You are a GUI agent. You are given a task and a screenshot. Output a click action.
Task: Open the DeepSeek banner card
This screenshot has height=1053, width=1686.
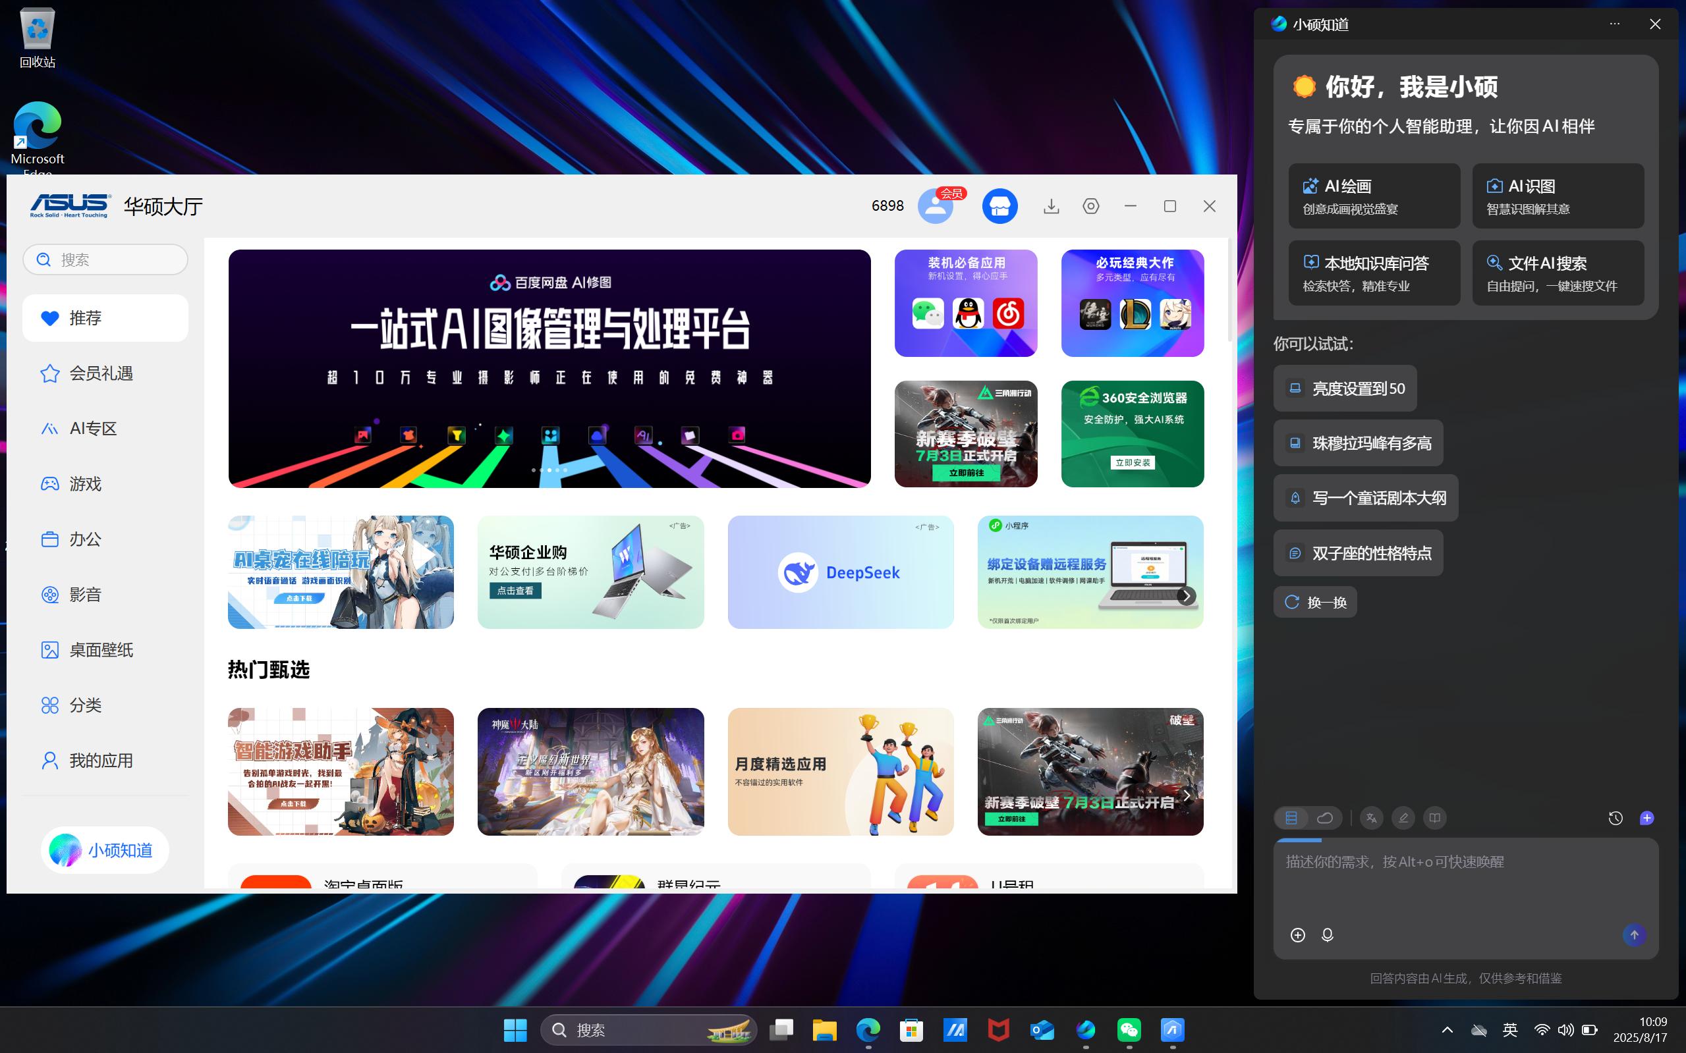click(x=840, y=572)
